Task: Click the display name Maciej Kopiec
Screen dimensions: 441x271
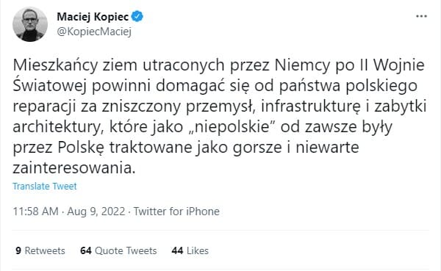Action: pyautogui.click(x=93, y=17)
